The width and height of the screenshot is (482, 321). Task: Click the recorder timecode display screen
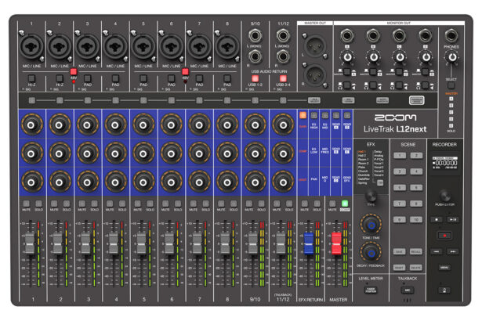[445, 163]
